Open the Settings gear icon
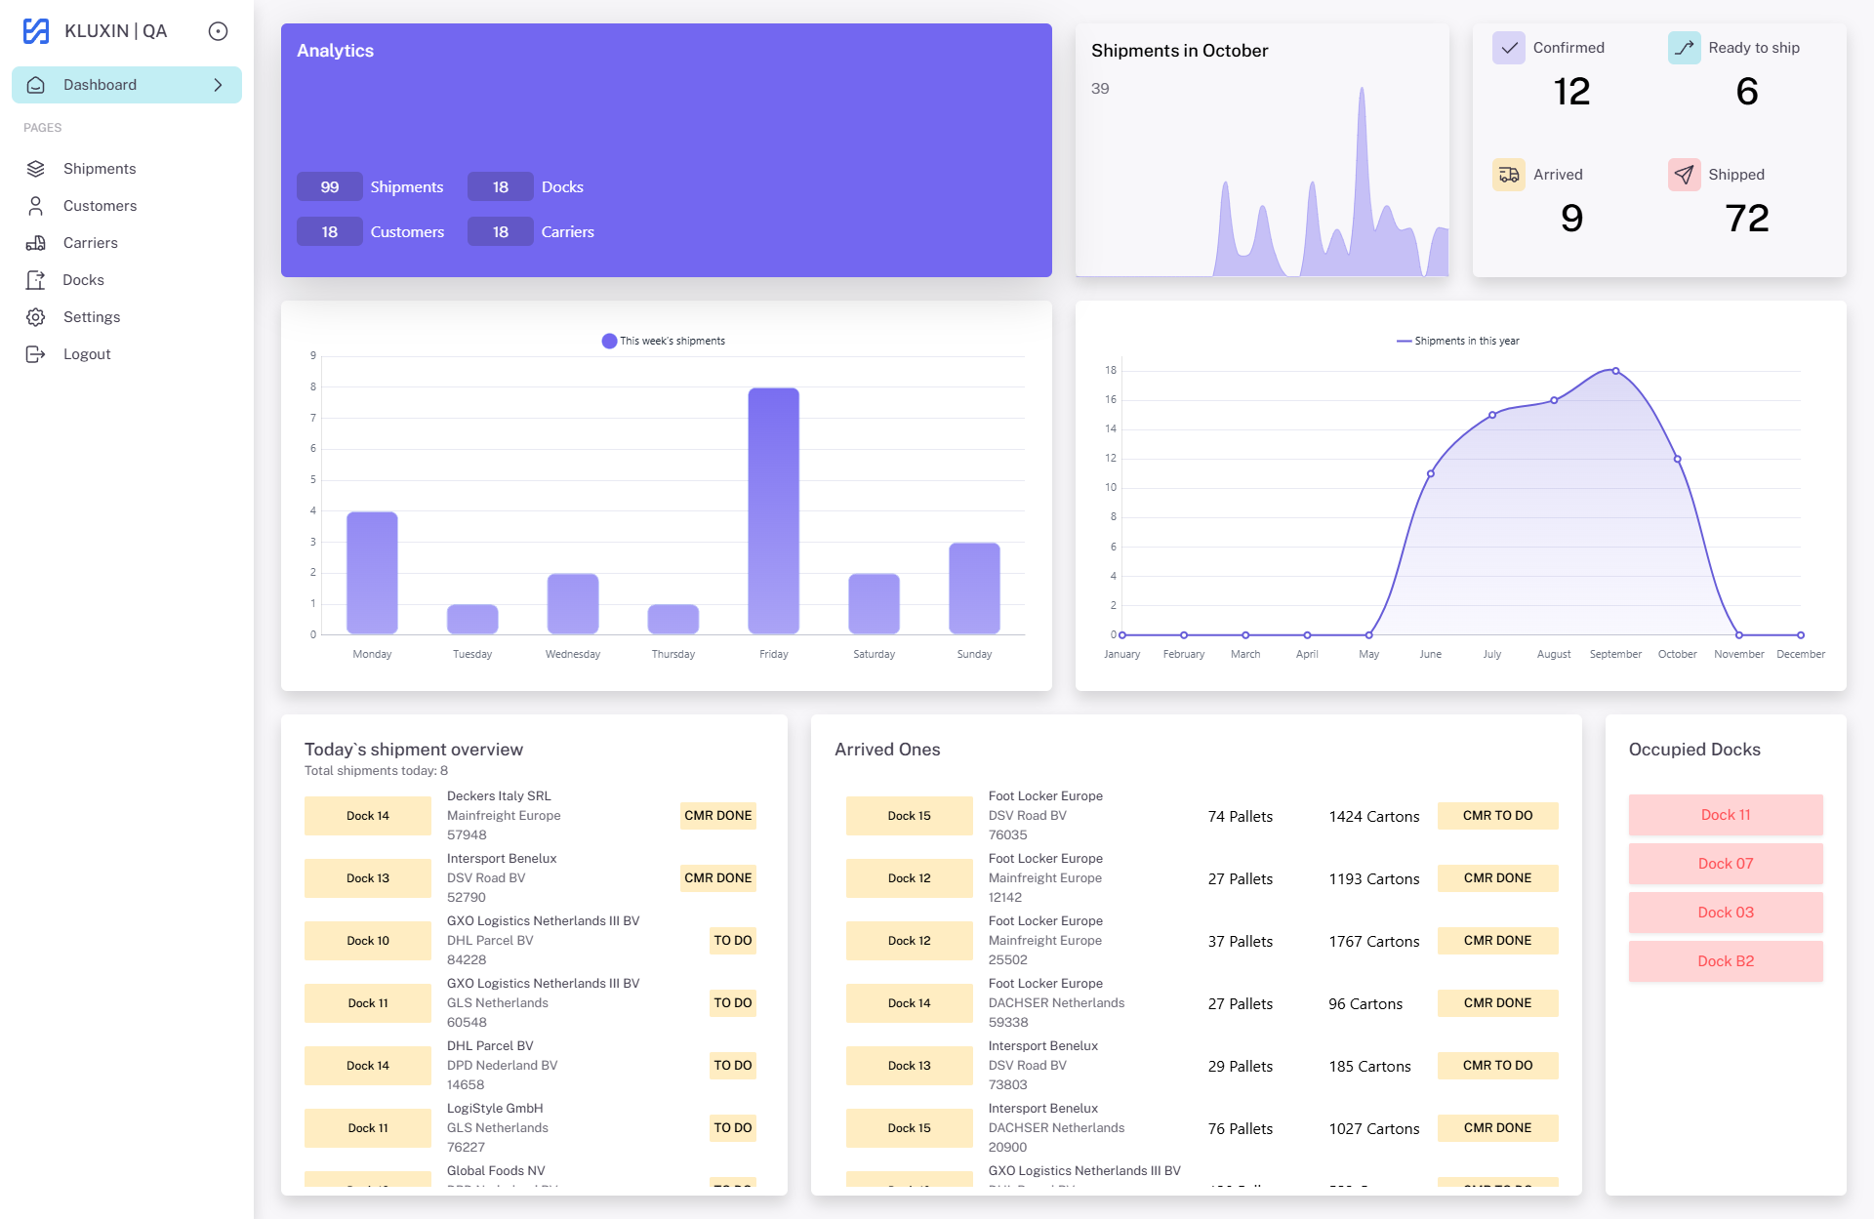Viewport: 1874px width, 1219px height. [x=36, y=317]
